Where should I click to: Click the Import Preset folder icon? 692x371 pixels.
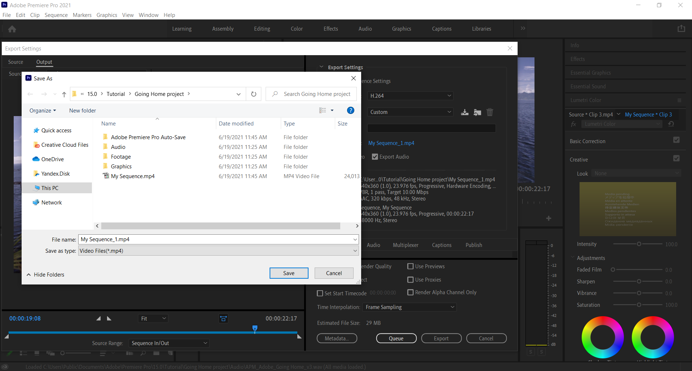click(477, 112)
